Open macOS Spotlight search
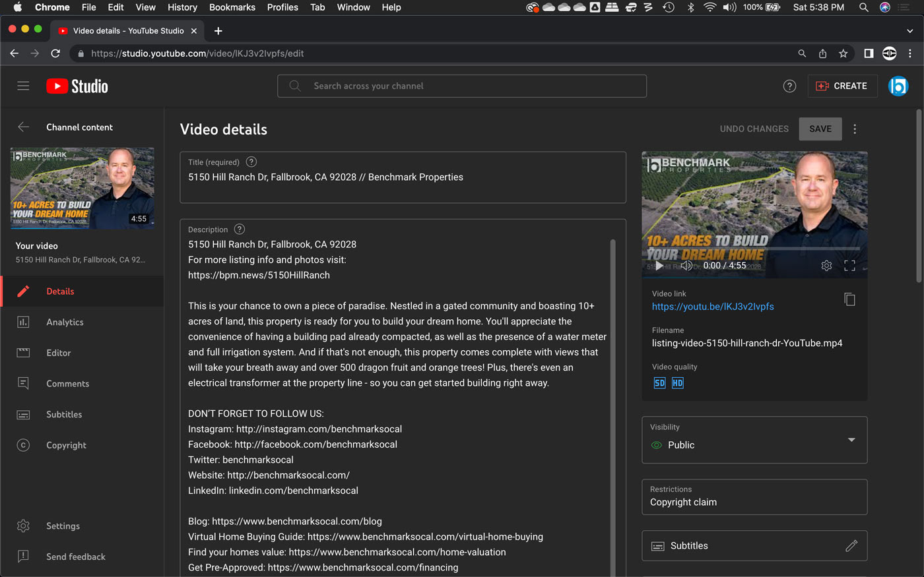 pyautogui.click(x=863, y=7)
